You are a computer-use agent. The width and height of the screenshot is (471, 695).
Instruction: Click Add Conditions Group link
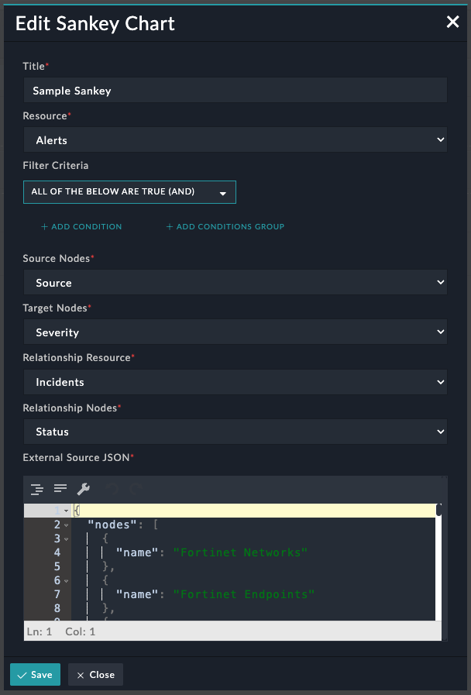pyautogui.click(x=225, y=227)
